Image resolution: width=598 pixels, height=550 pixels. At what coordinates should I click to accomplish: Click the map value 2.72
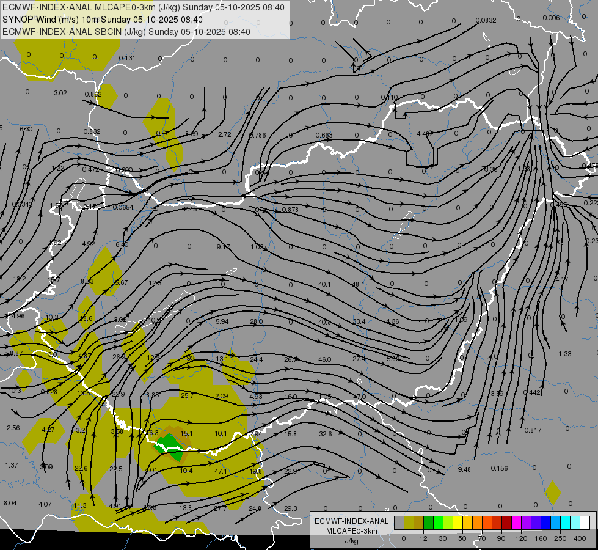pyautogui.click(x=225, y=134)
